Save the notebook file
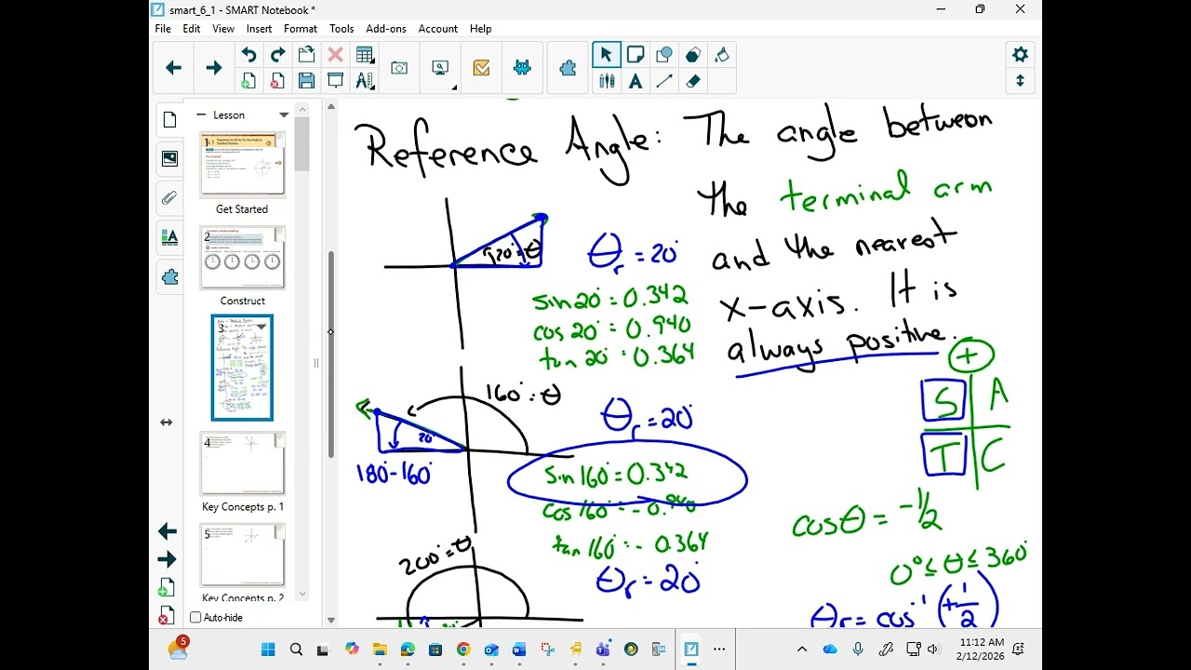This screenshot has width=1191, height=670. 306,81
